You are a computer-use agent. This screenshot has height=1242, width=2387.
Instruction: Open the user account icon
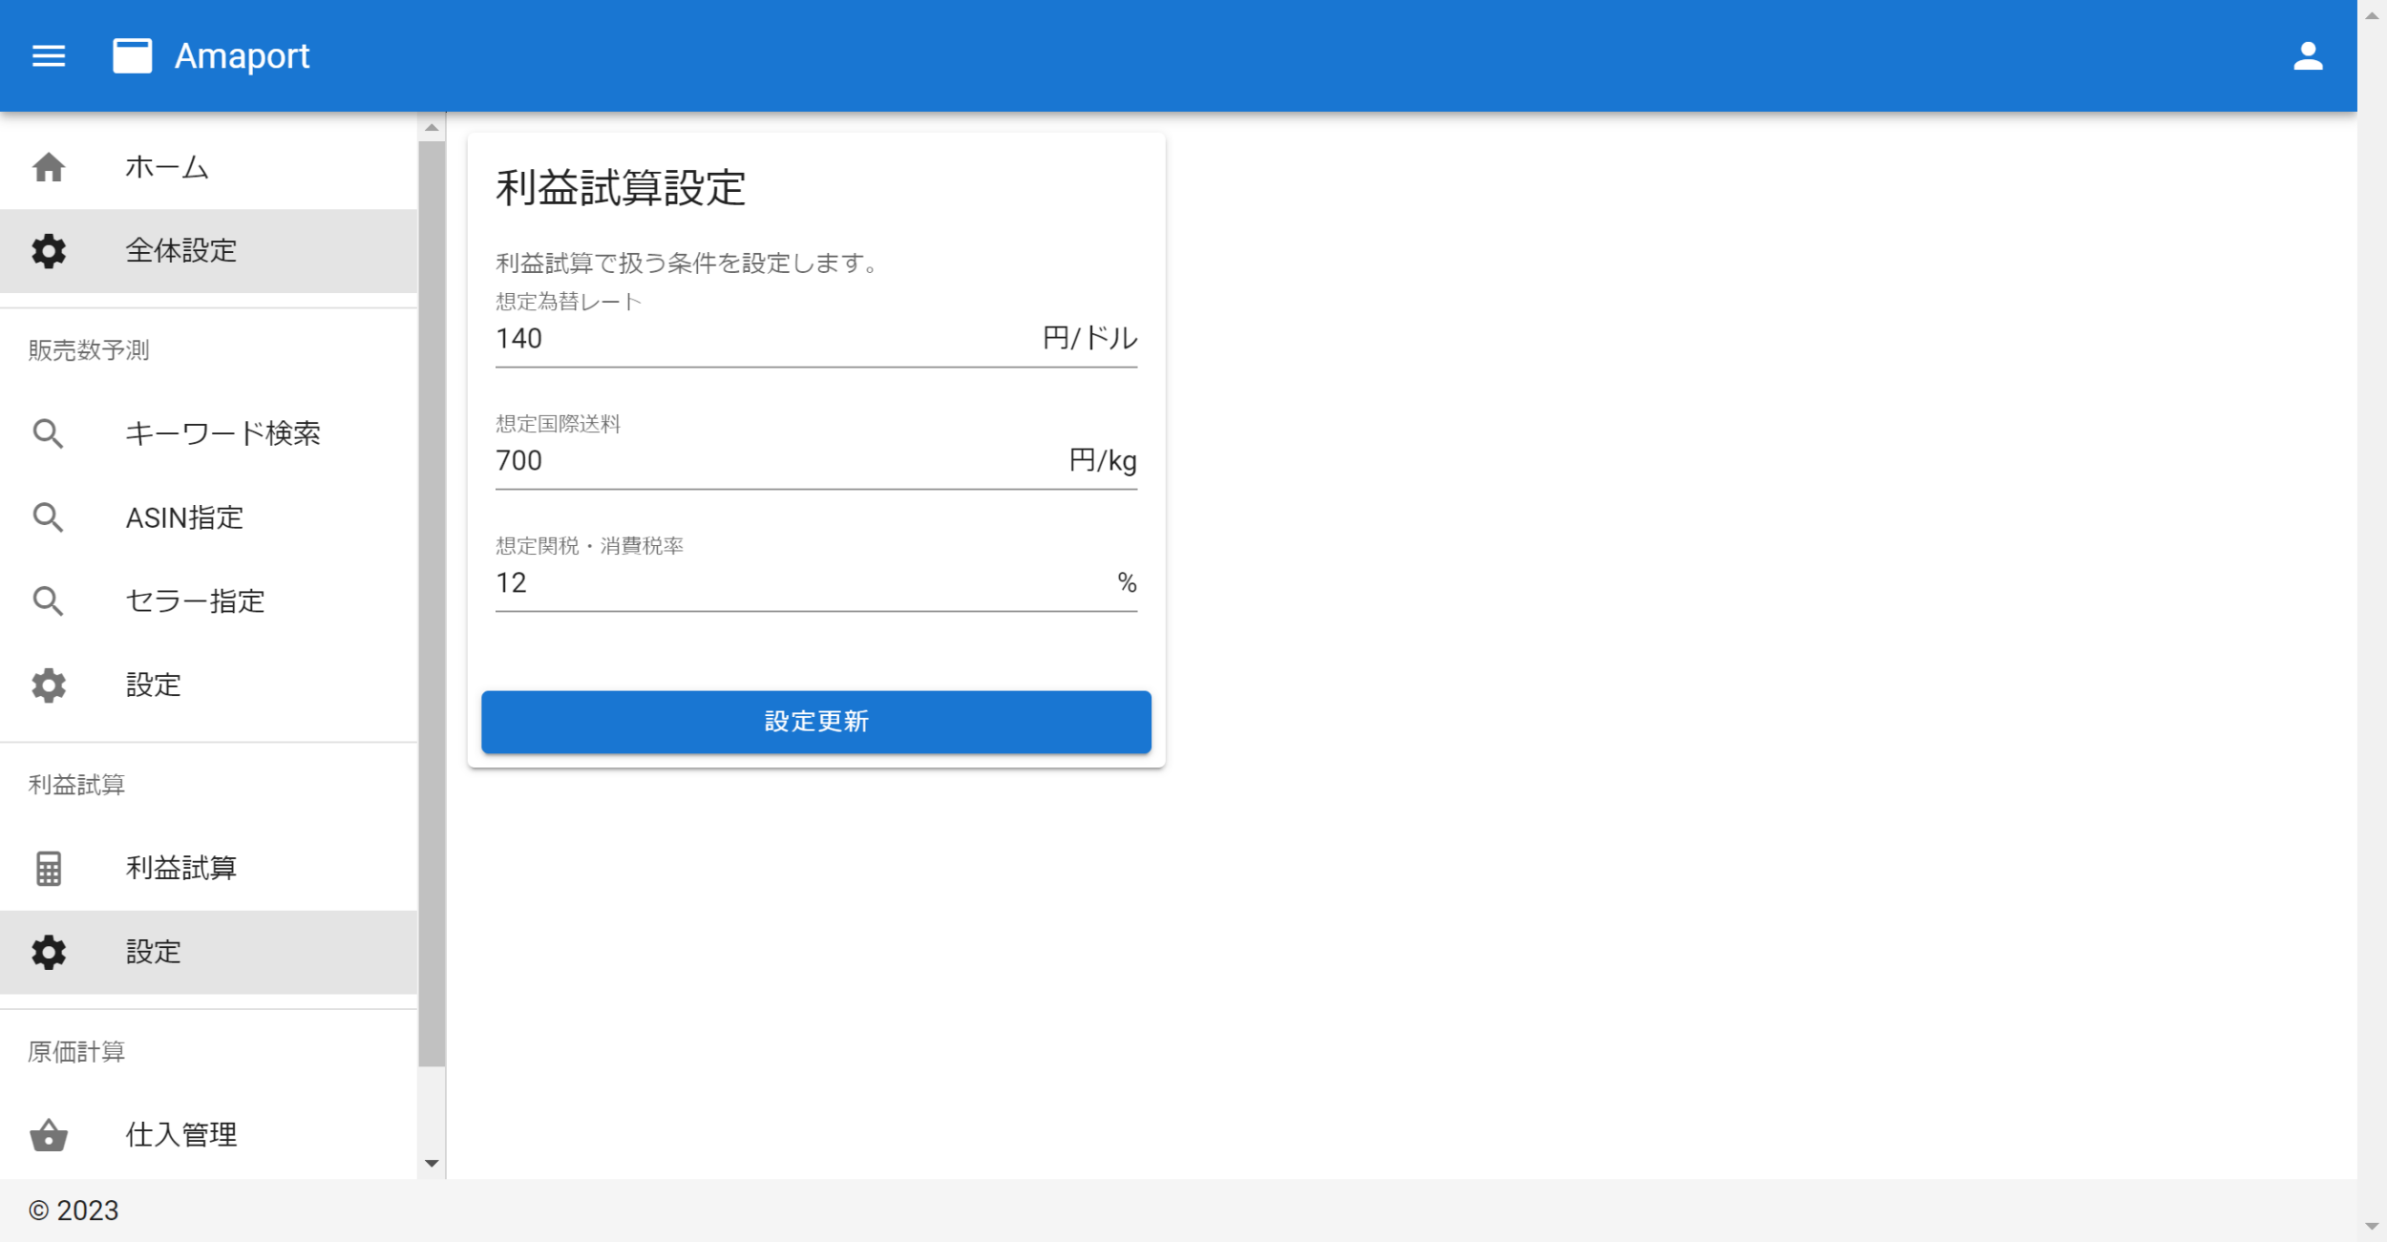[2307, 56]
